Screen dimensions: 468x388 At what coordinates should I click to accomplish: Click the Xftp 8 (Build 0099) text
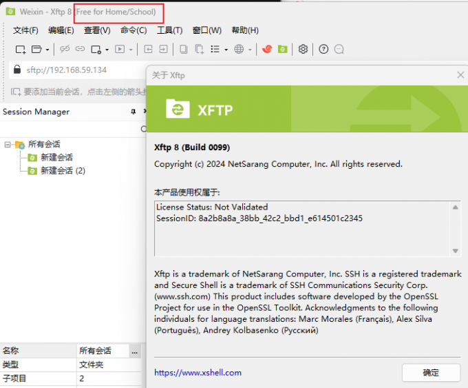tap(192, 147)
